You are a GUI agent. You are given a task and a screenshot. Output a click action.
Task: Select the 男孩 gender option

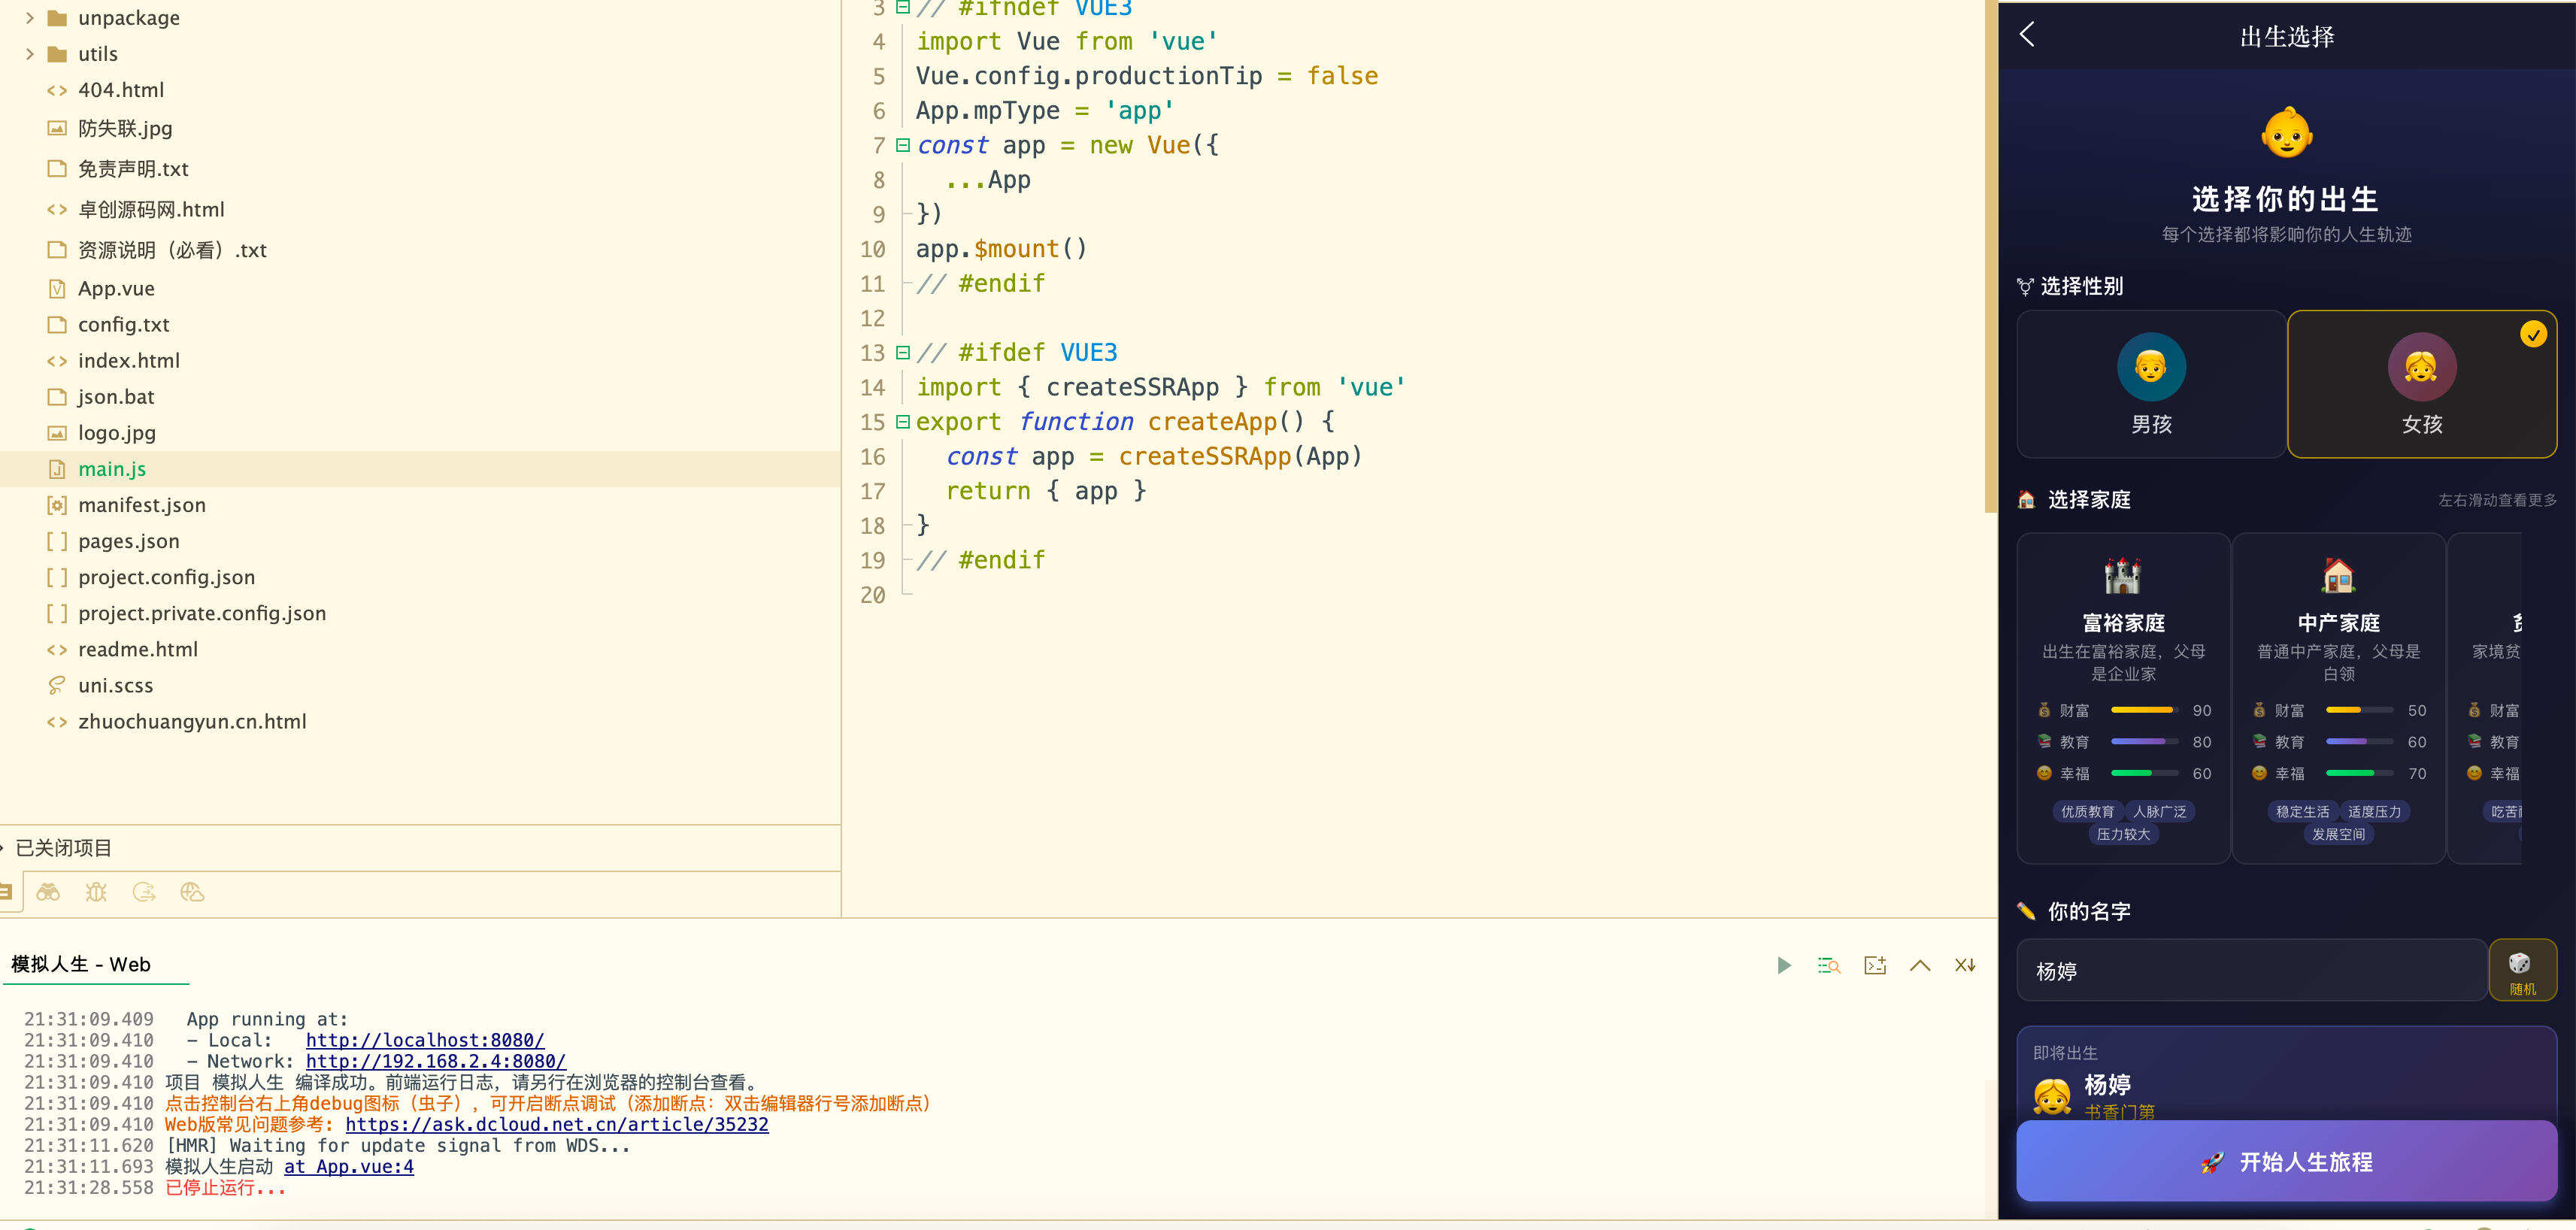[2151, 384]
